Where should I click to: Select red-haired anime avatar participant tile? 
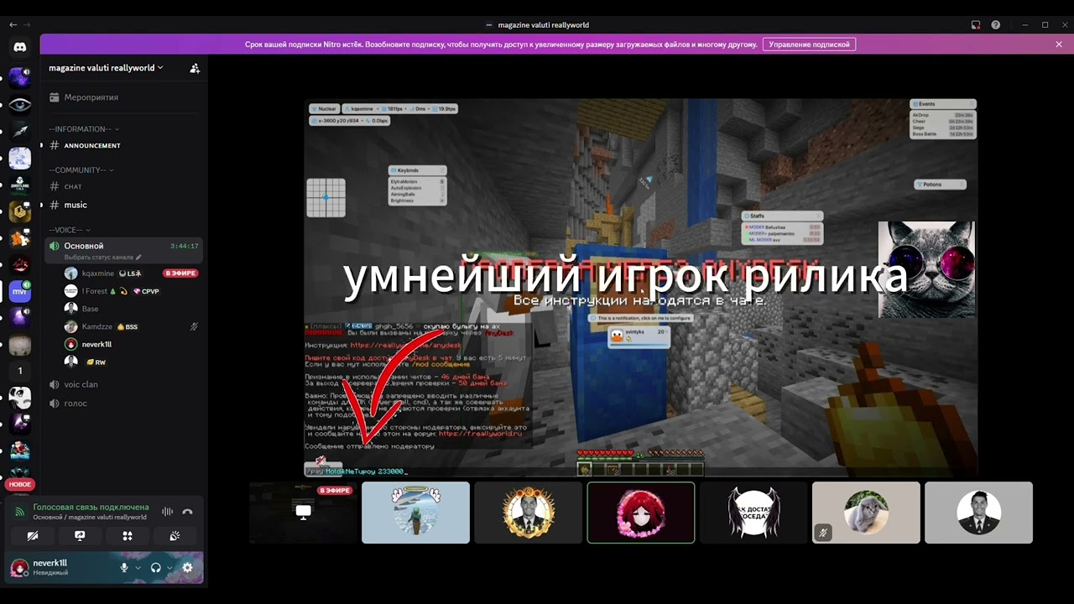tap(641, 513)
